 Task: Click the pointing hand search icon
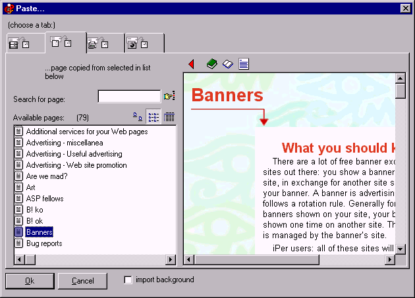169,97
